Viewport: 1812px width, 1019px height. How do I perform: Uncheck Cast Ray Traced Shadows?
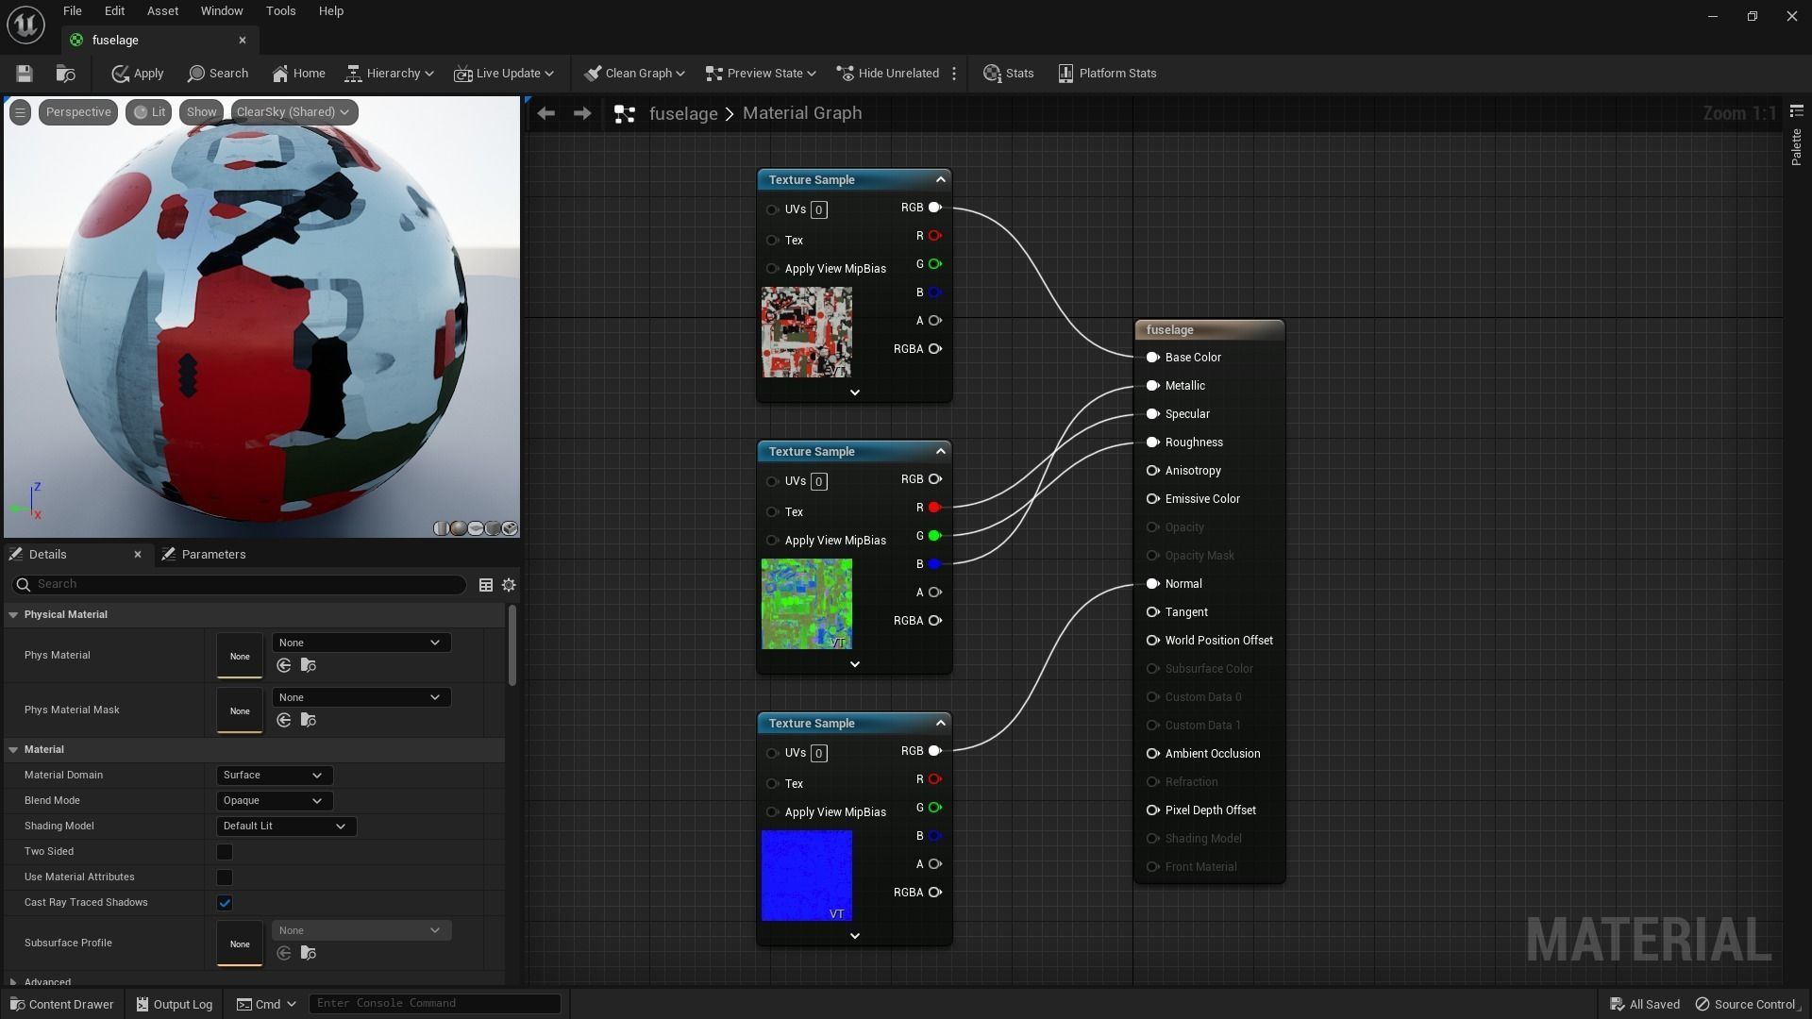[x=225, y=903]
